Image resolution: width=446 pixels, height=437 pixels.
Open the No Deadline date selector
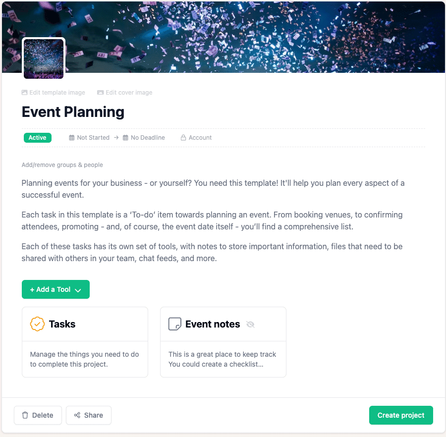(x=148, y=137)
